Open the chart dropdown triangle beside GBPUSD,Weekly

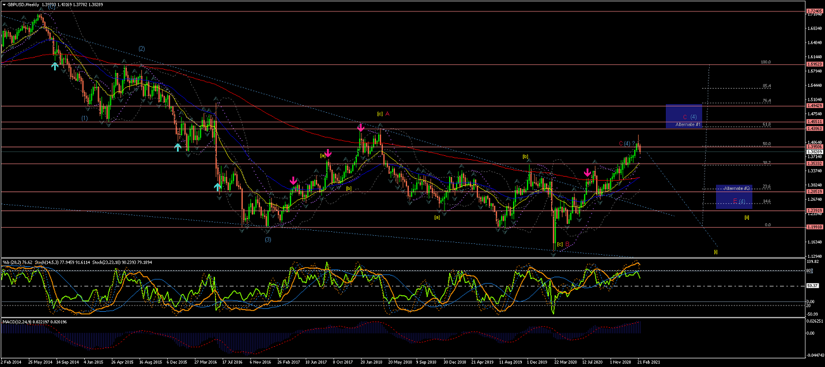pyautogui.click(x=3, y=4)
